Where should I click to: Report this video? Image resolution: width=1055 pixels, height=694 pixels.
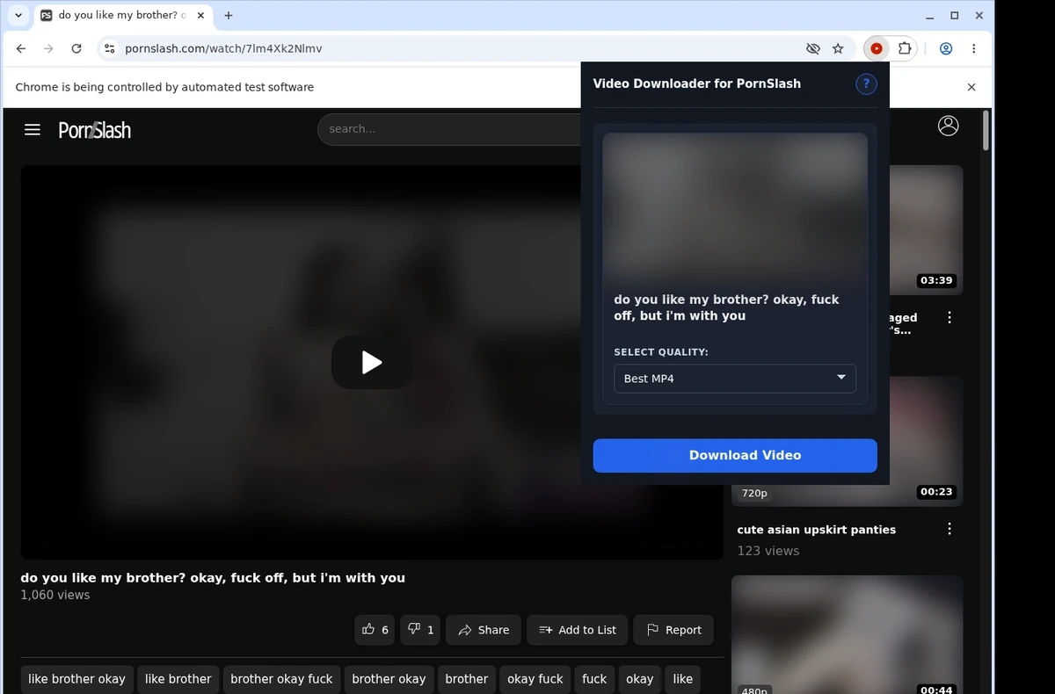point(673,630)
